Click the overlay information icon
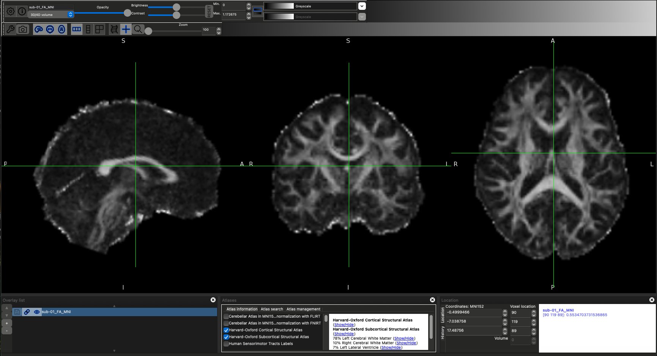The image size is (657, 356). pos(22,11)
